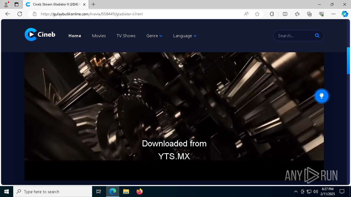Open the clock showing 6:27 PM
This screenshot has width=351, height=197.
[x=328, y=192]
